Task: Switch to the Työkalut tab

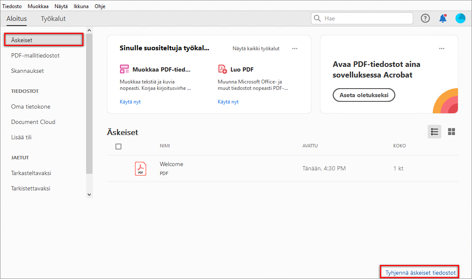Action: (53, 19)
